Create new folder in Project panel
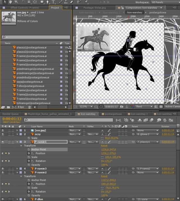Screen dimensions: 180x201 (x=8, y=107)
